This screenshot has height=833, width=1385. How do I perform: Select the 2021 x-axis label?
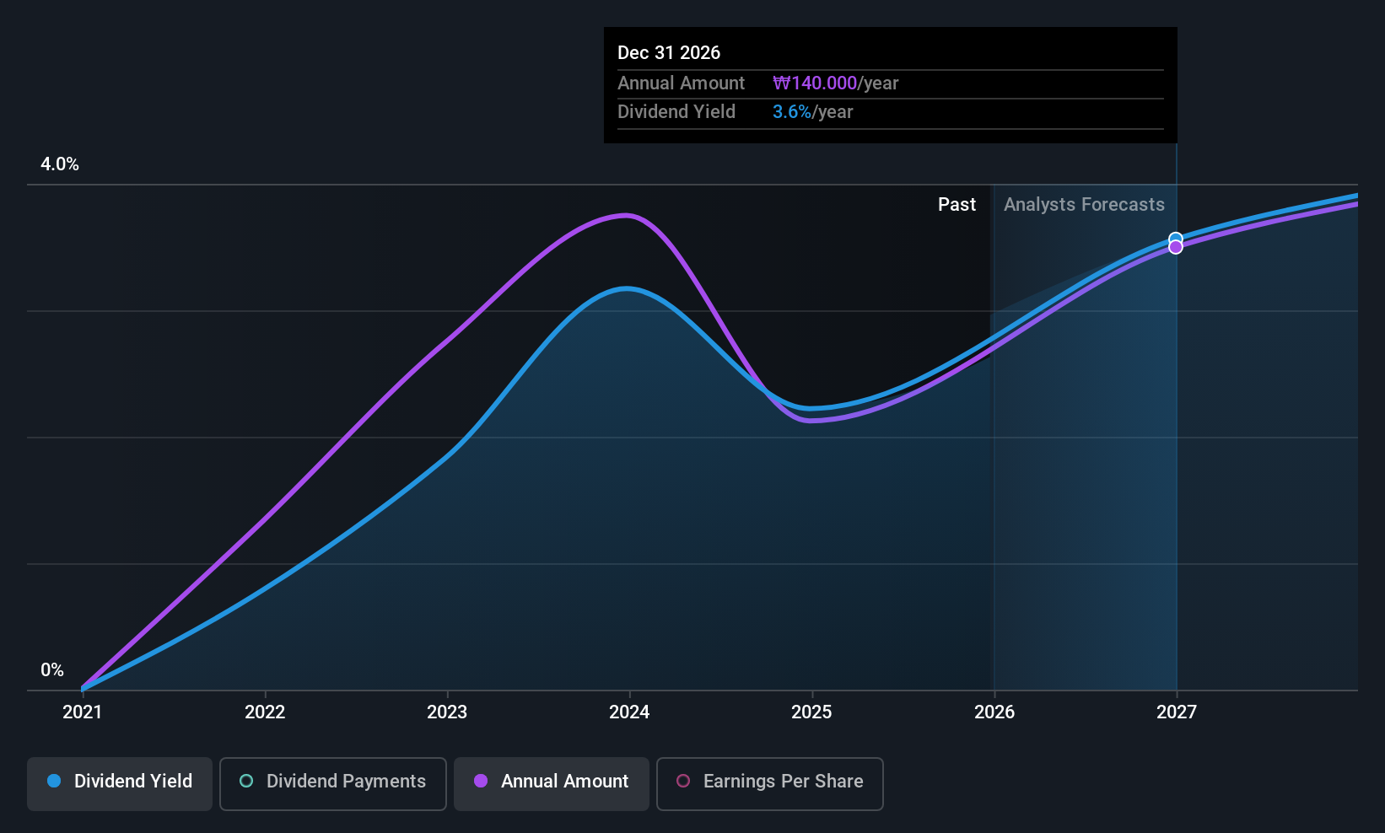[83, 712]
